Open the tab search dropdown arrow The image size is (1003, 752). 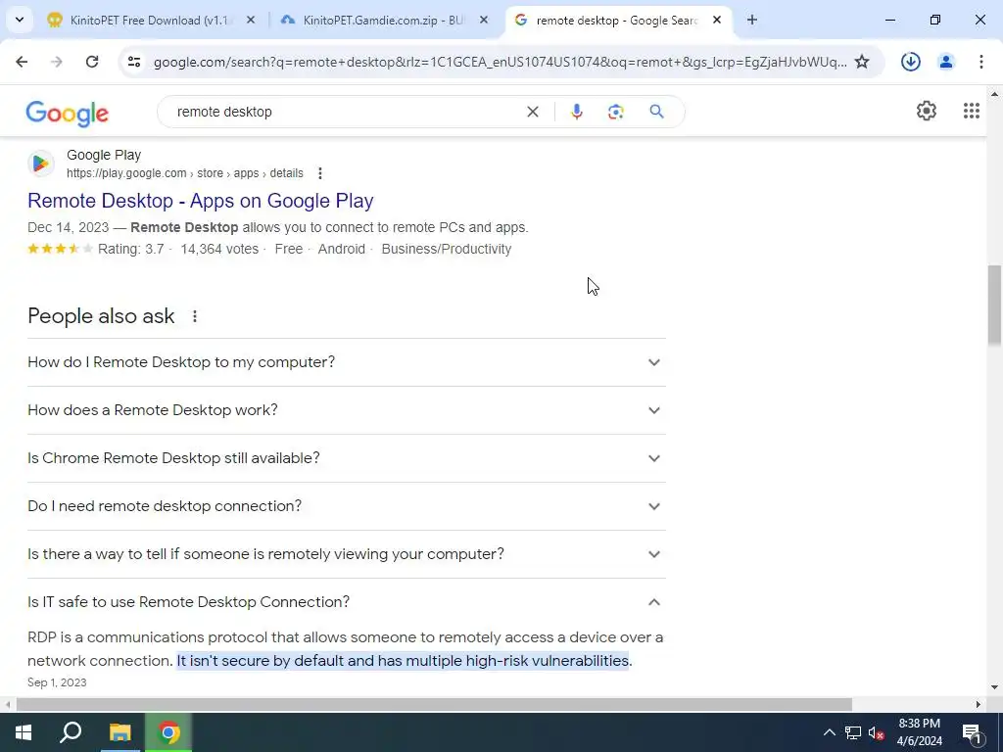coord(20,20)
